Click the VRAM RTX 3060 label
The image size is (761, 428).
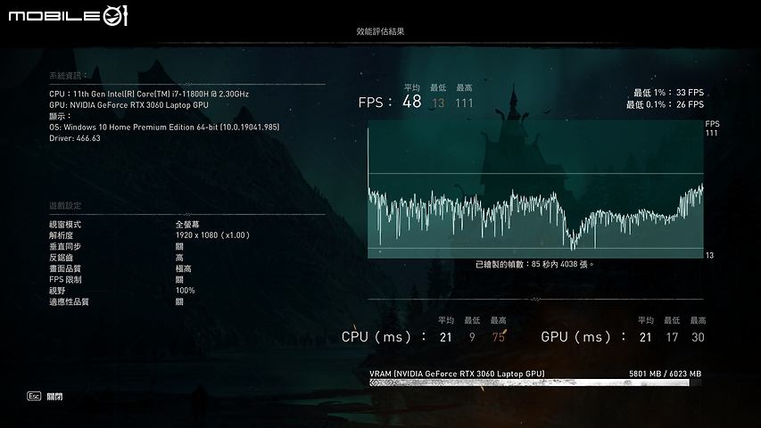pyautogui.click(x=457, y=374)
